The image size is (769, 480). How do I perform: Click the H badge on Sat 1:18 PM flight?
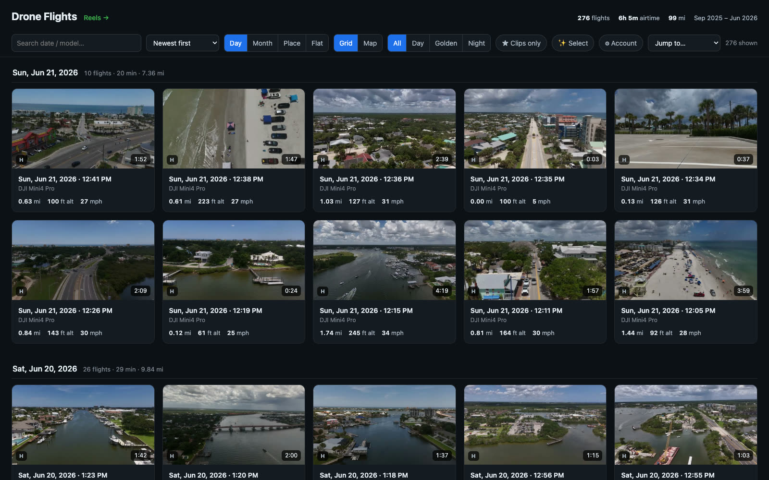point(322,456)
